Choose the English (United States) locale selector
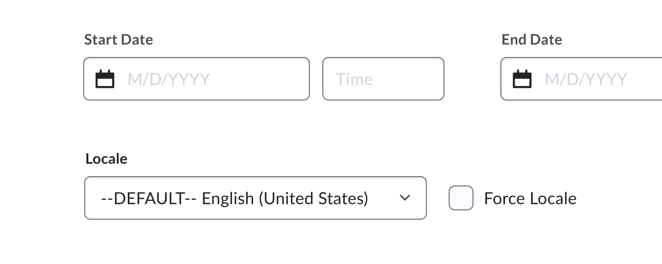This screenshot has height=264, width=662. pyautogui.click(x=256, y=198)
